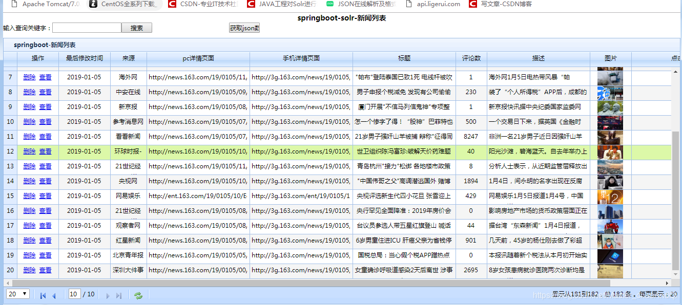Click 删除 link in row 17
The image size is (682, 305).
[29, 226]
